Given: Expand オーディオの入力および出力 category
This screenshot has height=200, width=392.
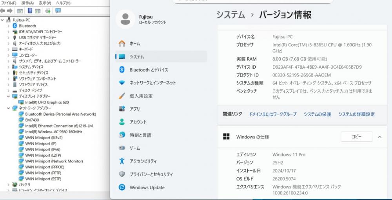Looking at the screenshot, I should [x=9, y=43].
